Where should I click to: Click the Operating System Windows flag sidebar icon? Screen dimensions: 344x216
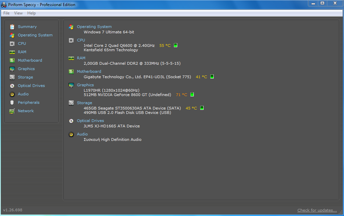pyautogui.click(x=12, y=35)
